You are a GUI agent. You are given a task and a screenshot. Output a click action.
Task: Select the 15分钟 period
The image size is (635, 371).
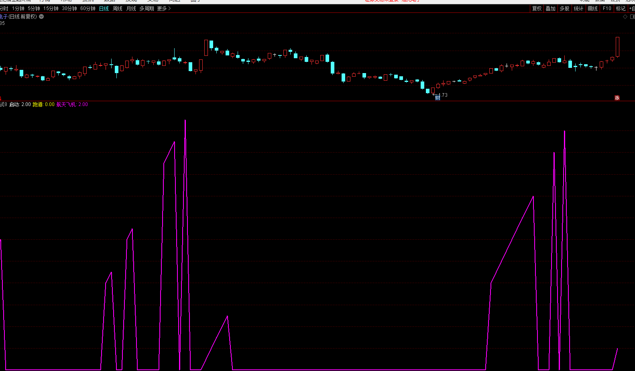[51, 8]
